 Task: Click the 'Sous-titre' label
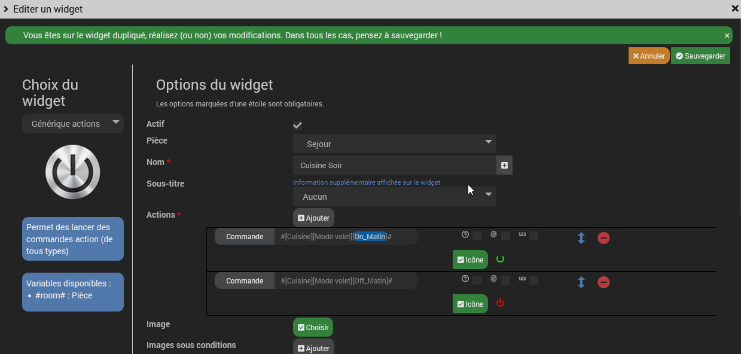coord(165,184)
